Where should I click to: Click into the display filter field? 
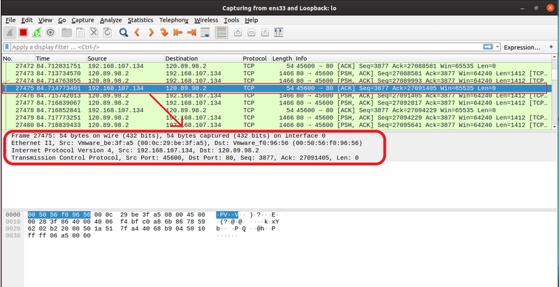pyautogui.click(x=245, y=47)
